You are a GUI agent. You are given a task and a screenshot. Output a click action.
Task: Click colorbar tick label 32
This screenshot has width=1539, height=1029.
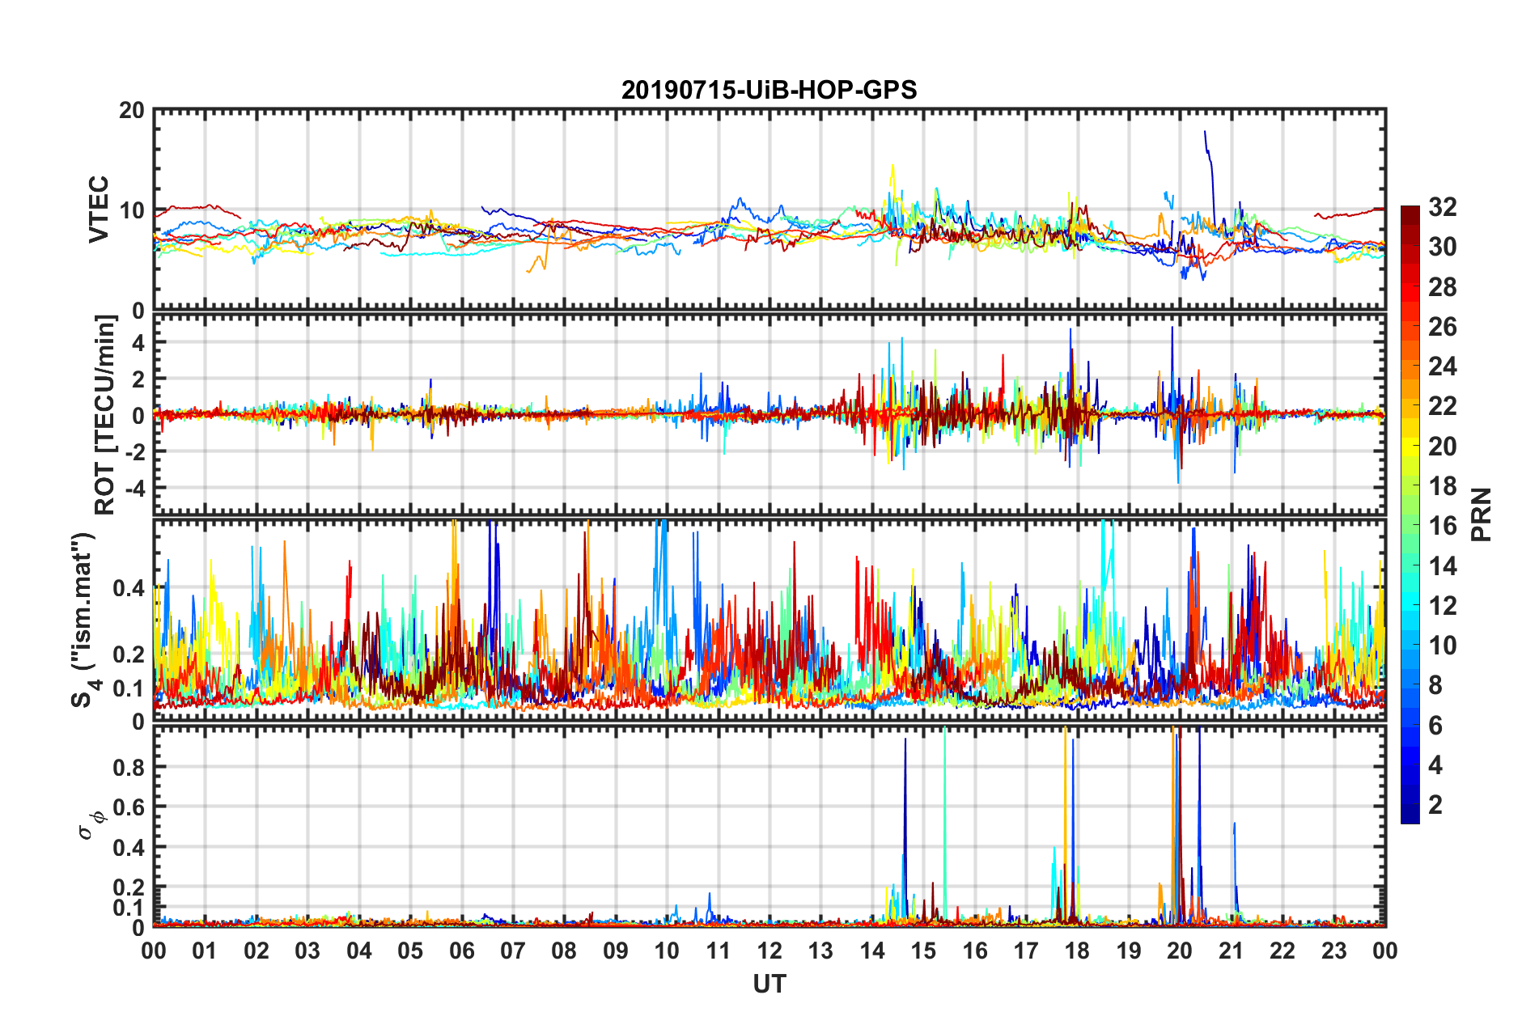click(x=1442, y=208)
